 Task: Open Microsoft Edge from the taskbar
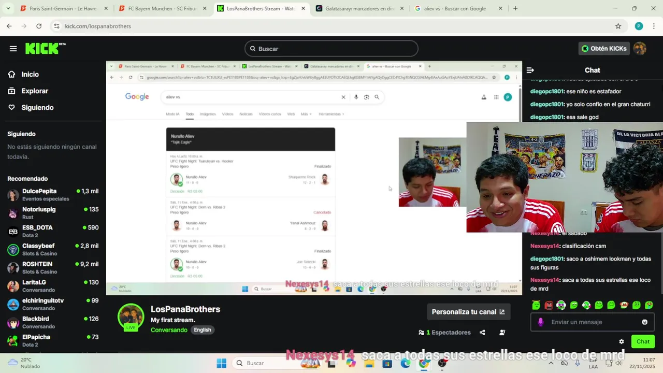click(405, 363)
